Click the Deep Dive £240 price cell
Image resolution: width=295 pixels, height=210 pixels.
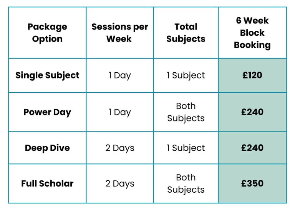tap(252, 148)
